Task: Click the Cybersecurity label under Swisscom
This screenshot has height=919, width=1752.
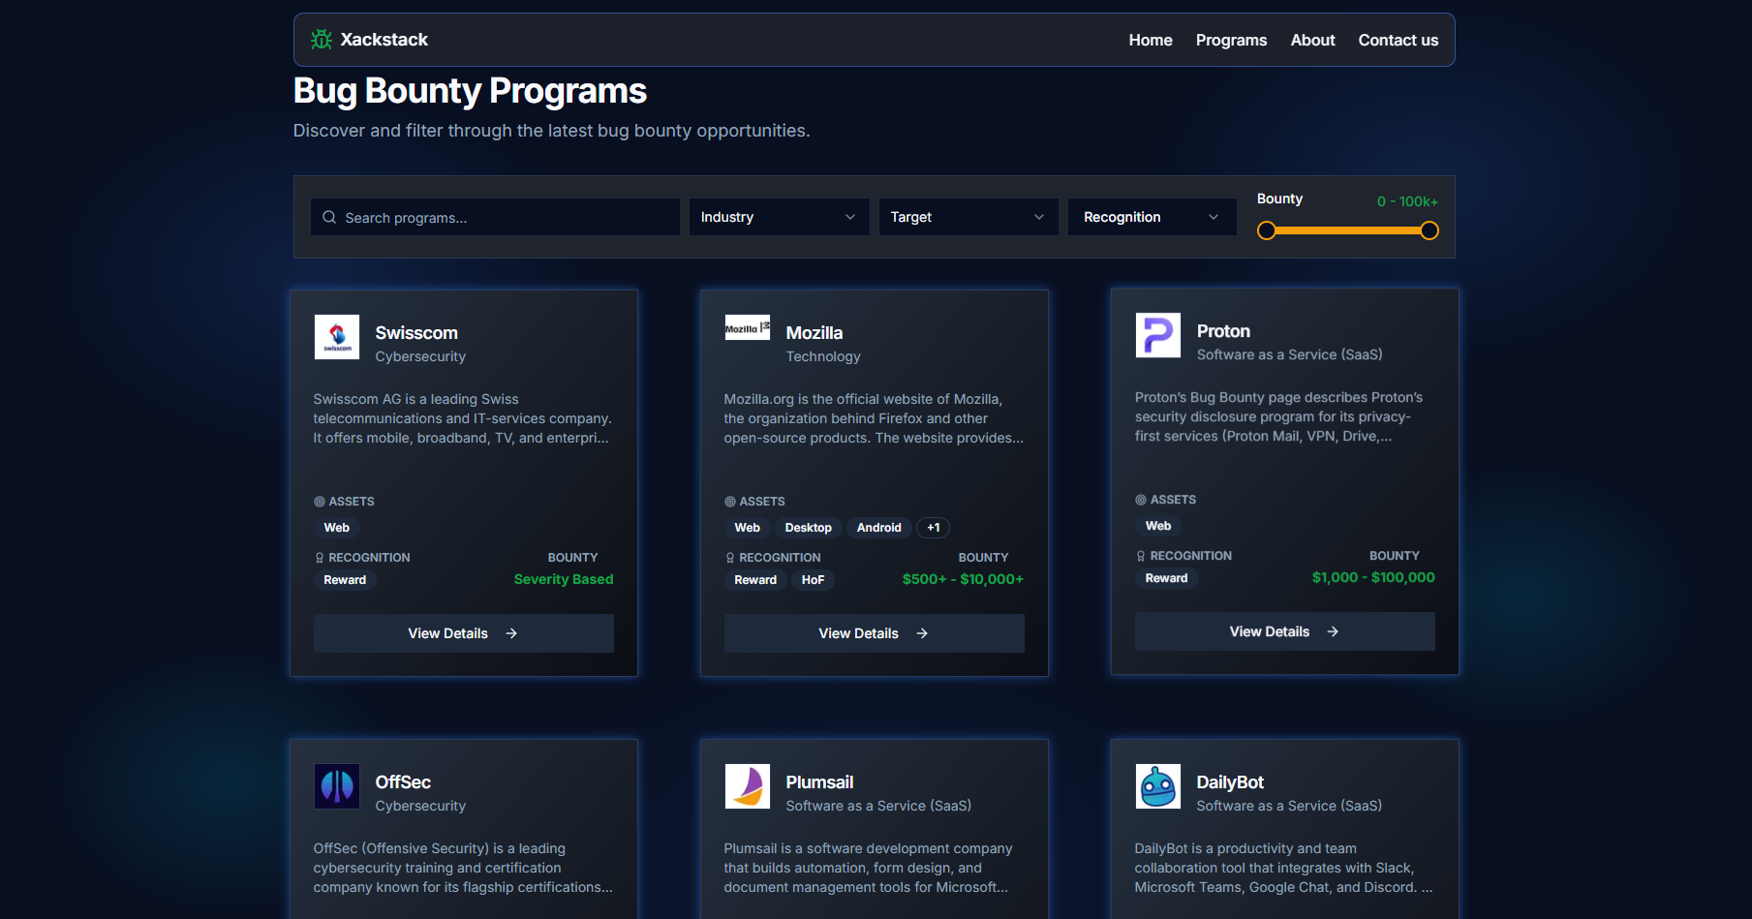Action: pyautogui.click(x=420, y=356)
